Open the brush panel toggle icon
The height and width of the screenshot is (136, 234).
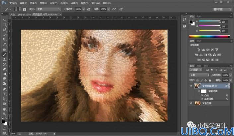(25, 9)
